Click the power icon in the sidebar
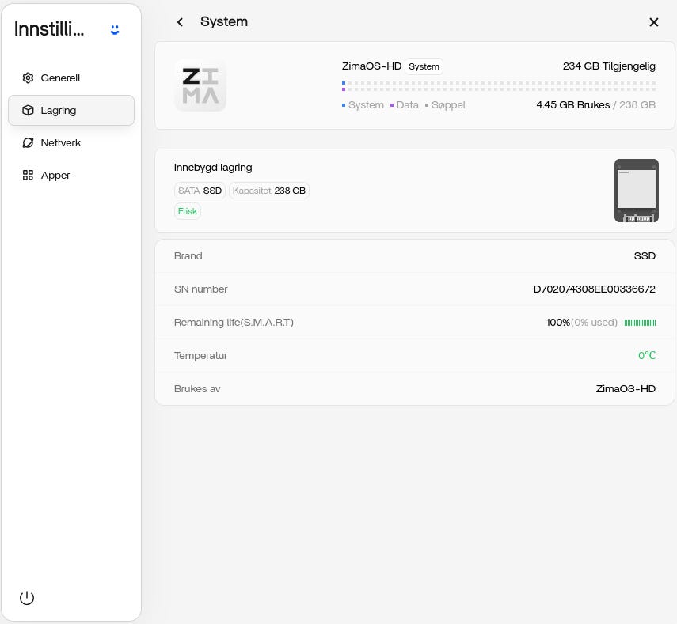 (27, 598)
